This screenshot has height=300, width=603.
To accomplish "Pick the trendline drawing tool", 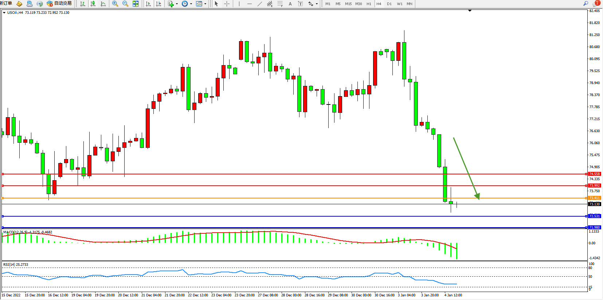I will [259, 4].
